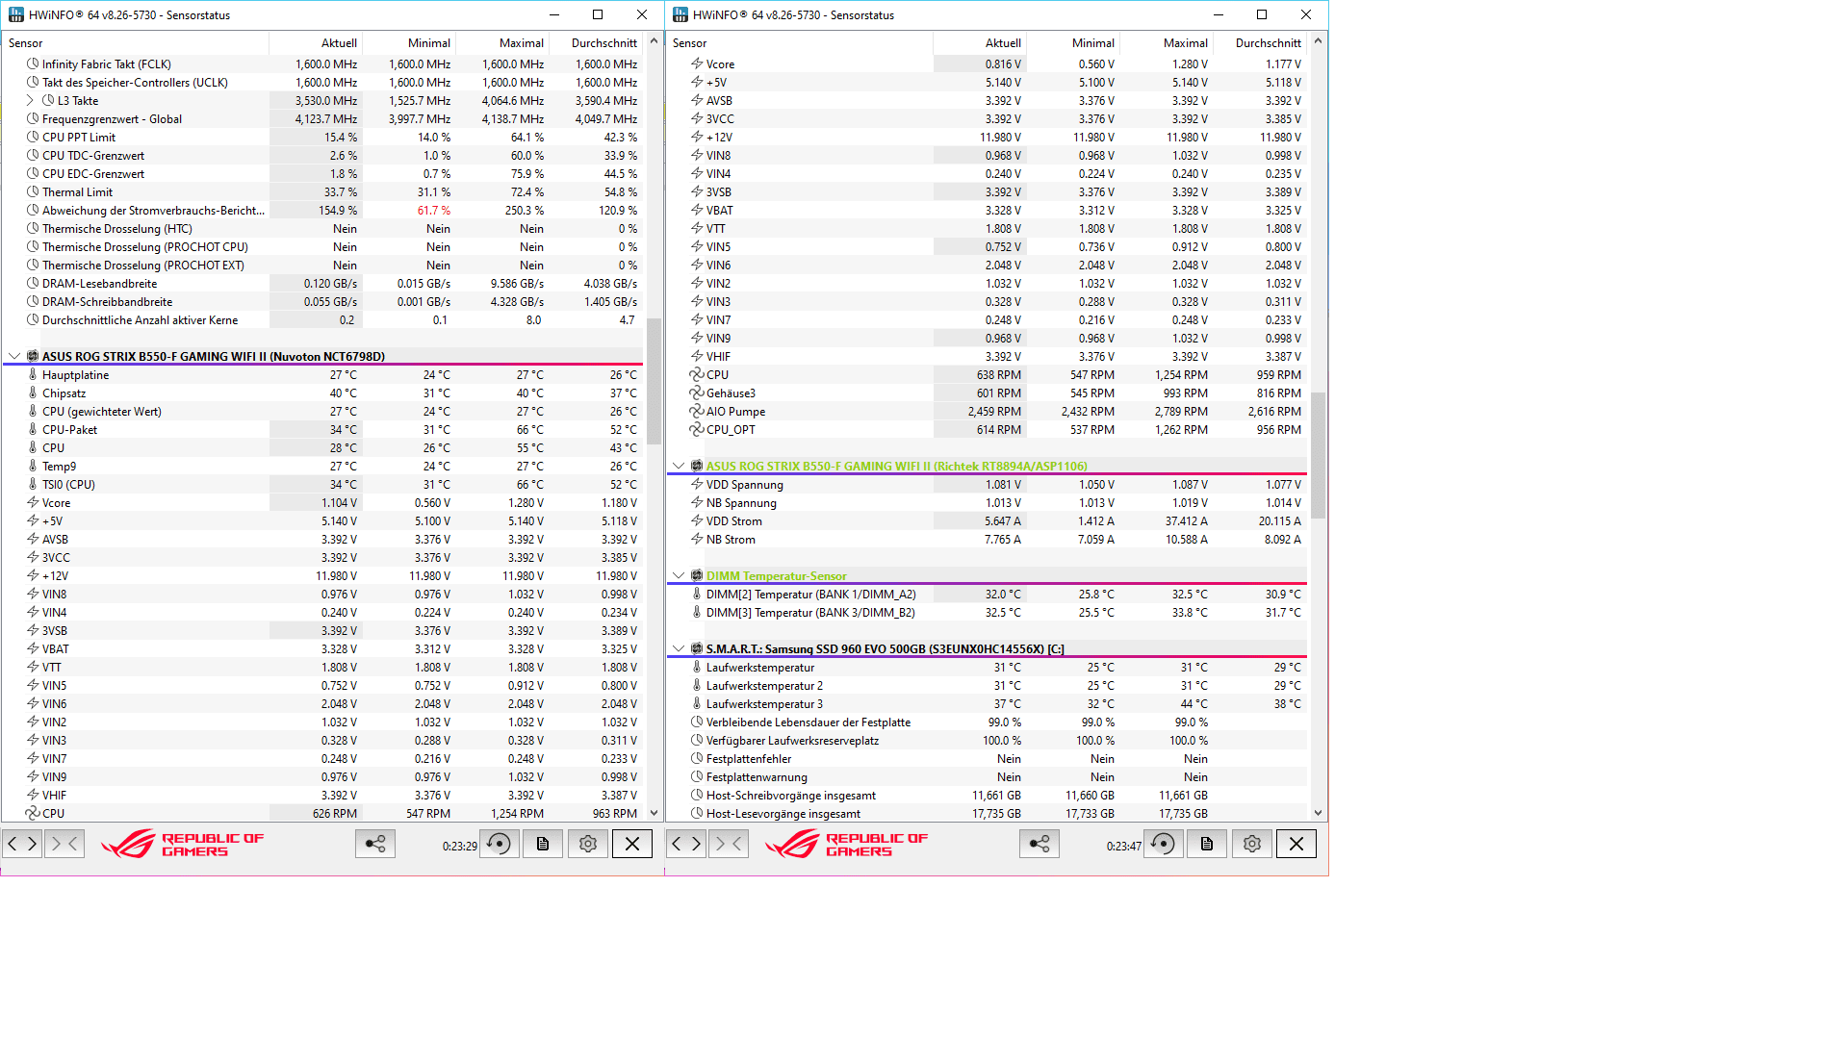Click the left window vertical scrollbar thumb
Viewport: 1848px width, 1039px height.
tap(654, 380)
